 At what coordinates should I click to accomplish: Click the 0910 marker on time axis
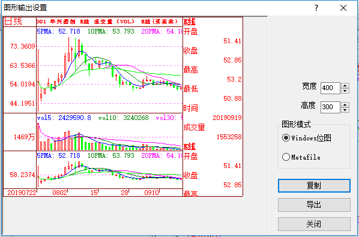point(151,193)
